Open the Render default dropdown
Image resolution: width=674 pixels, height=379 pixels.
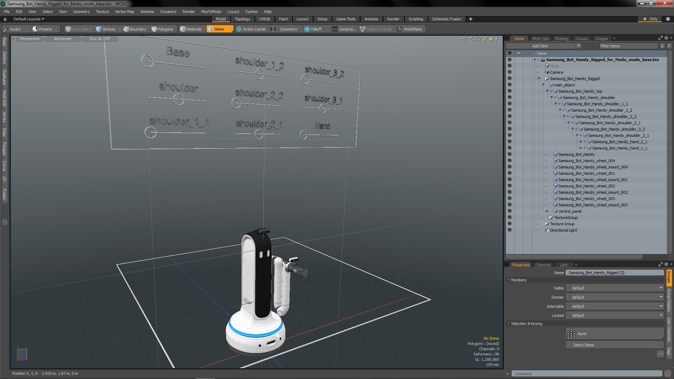615,297
